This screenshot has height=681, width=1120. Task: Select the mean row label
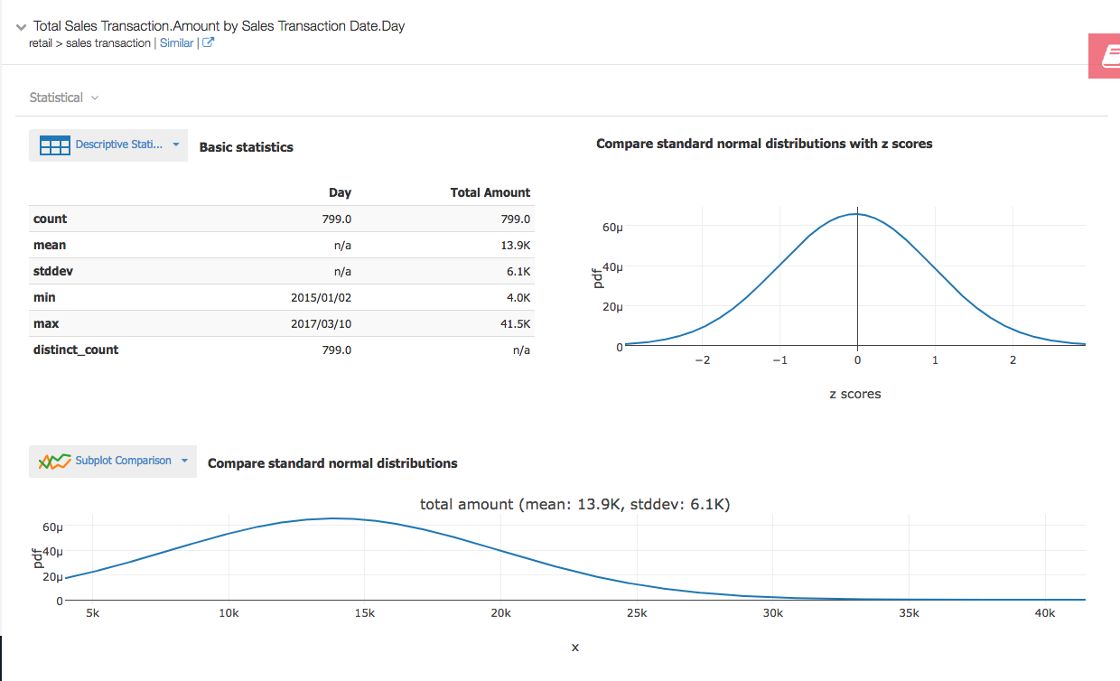pos(50,245)
